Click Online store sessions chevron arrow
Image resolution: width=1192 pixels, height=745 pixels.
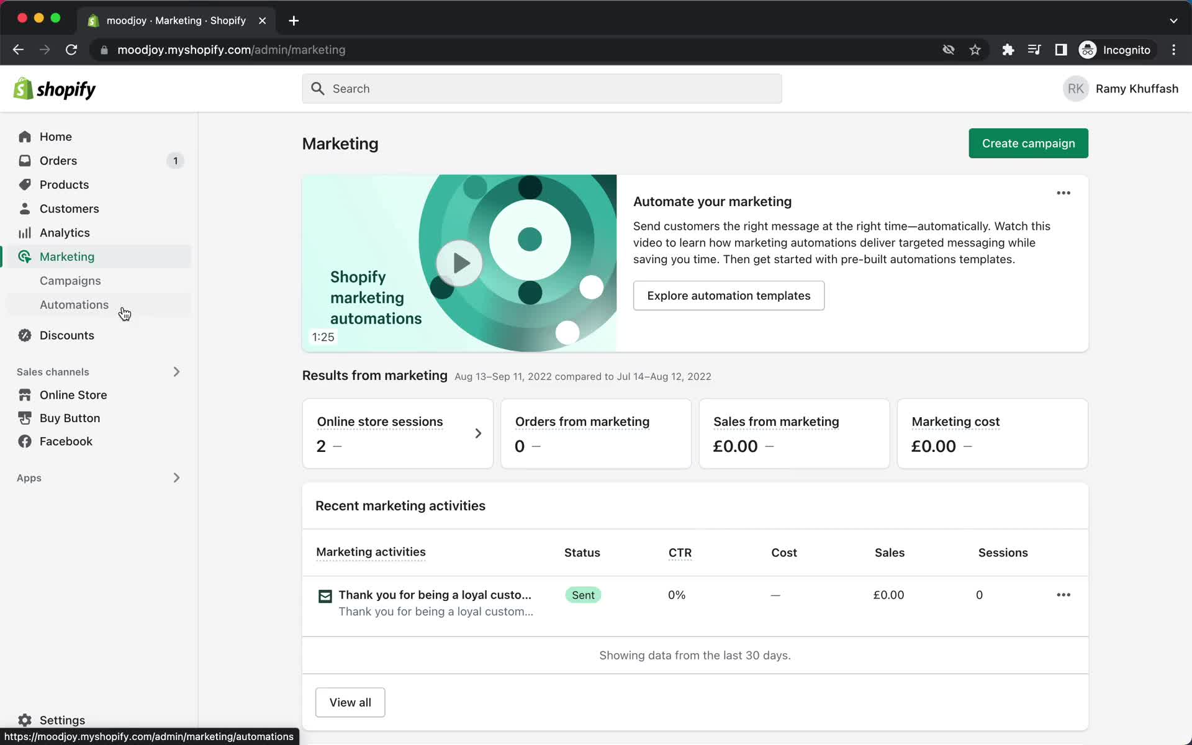click(478, 433)
